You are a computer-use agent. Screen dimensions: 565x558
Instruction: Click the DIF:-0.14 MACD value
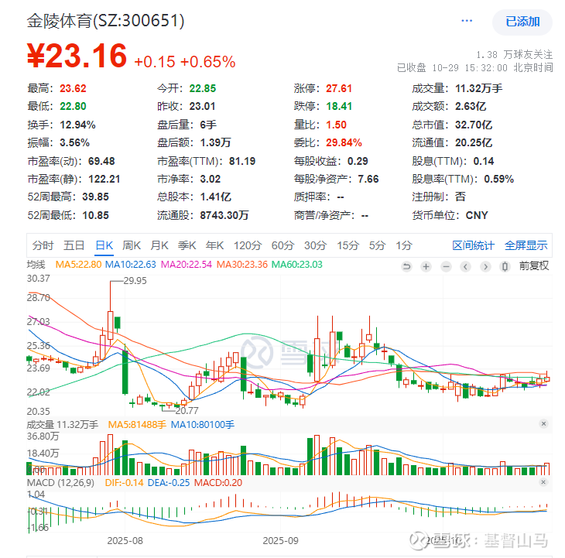point(124,483)
